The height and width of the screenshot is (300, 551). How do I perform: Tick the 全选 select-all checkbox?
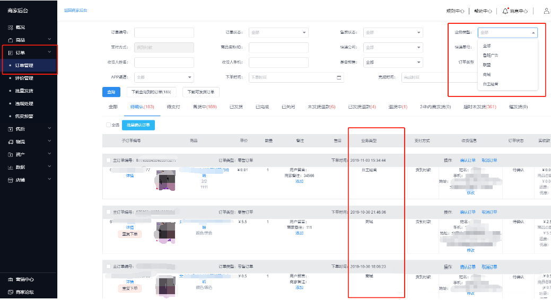(108, 125)
